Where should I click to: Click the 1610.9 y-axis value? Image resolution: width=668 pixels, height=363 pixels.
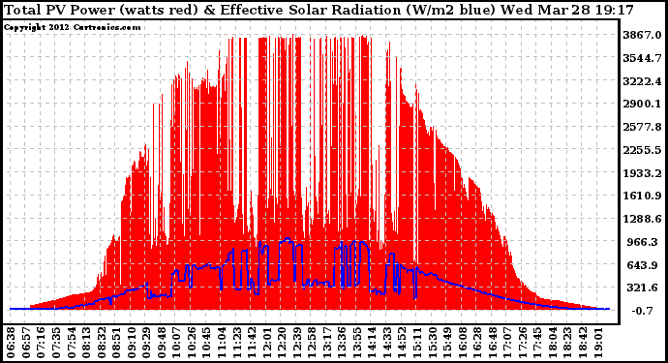tap(642, 196)
